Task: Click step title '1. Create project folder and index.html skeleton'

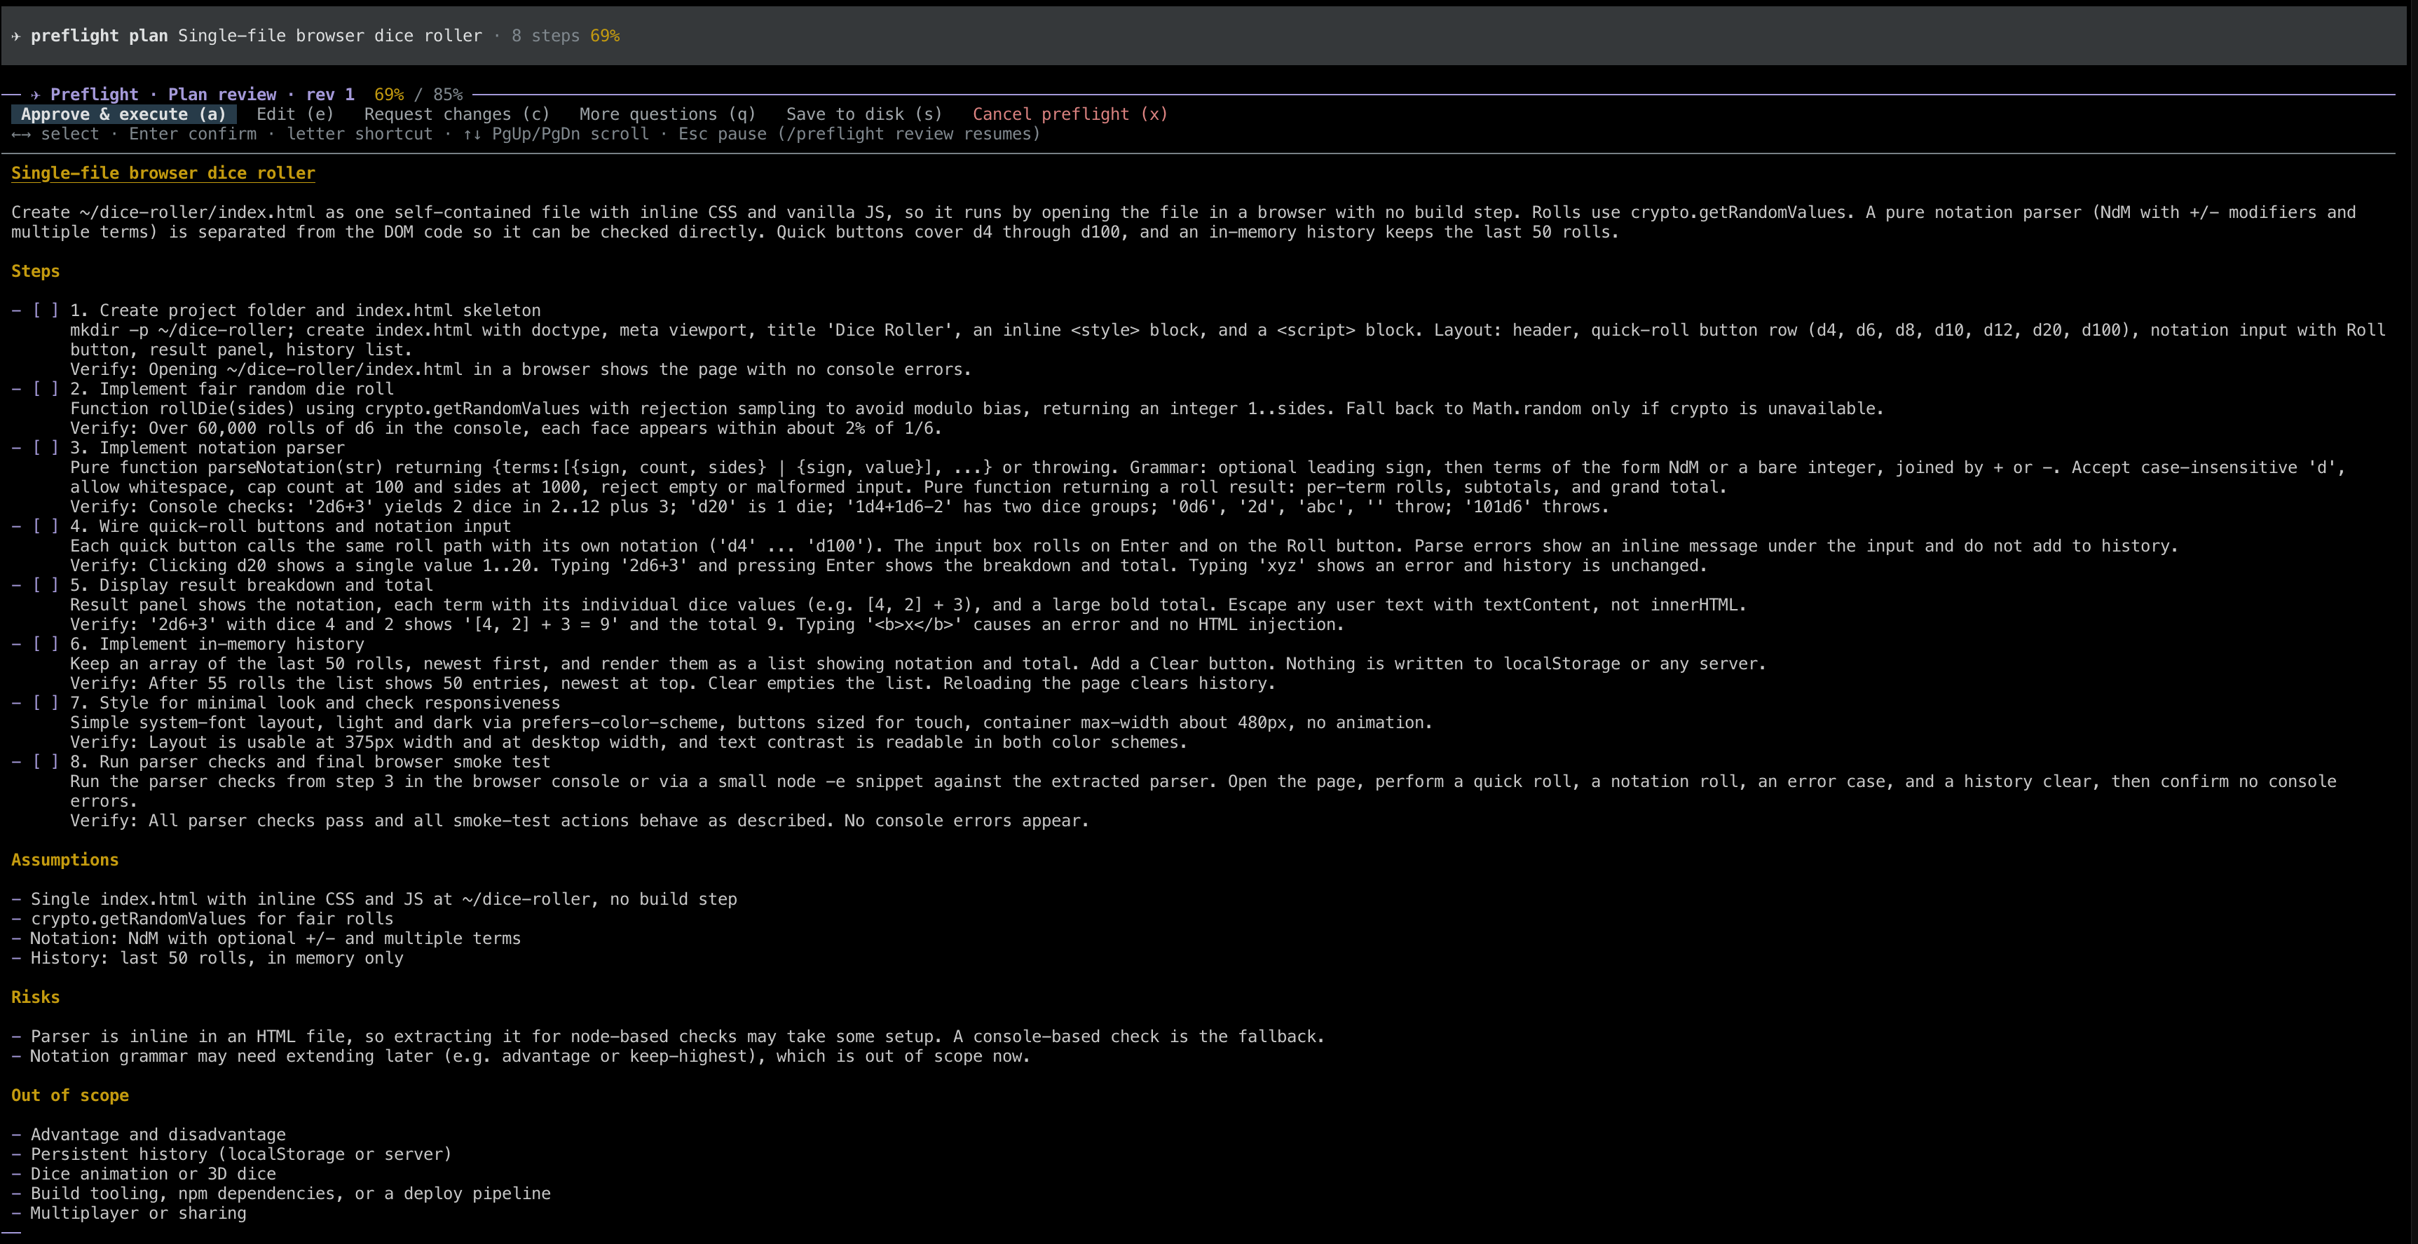Action: pos(305,310)
